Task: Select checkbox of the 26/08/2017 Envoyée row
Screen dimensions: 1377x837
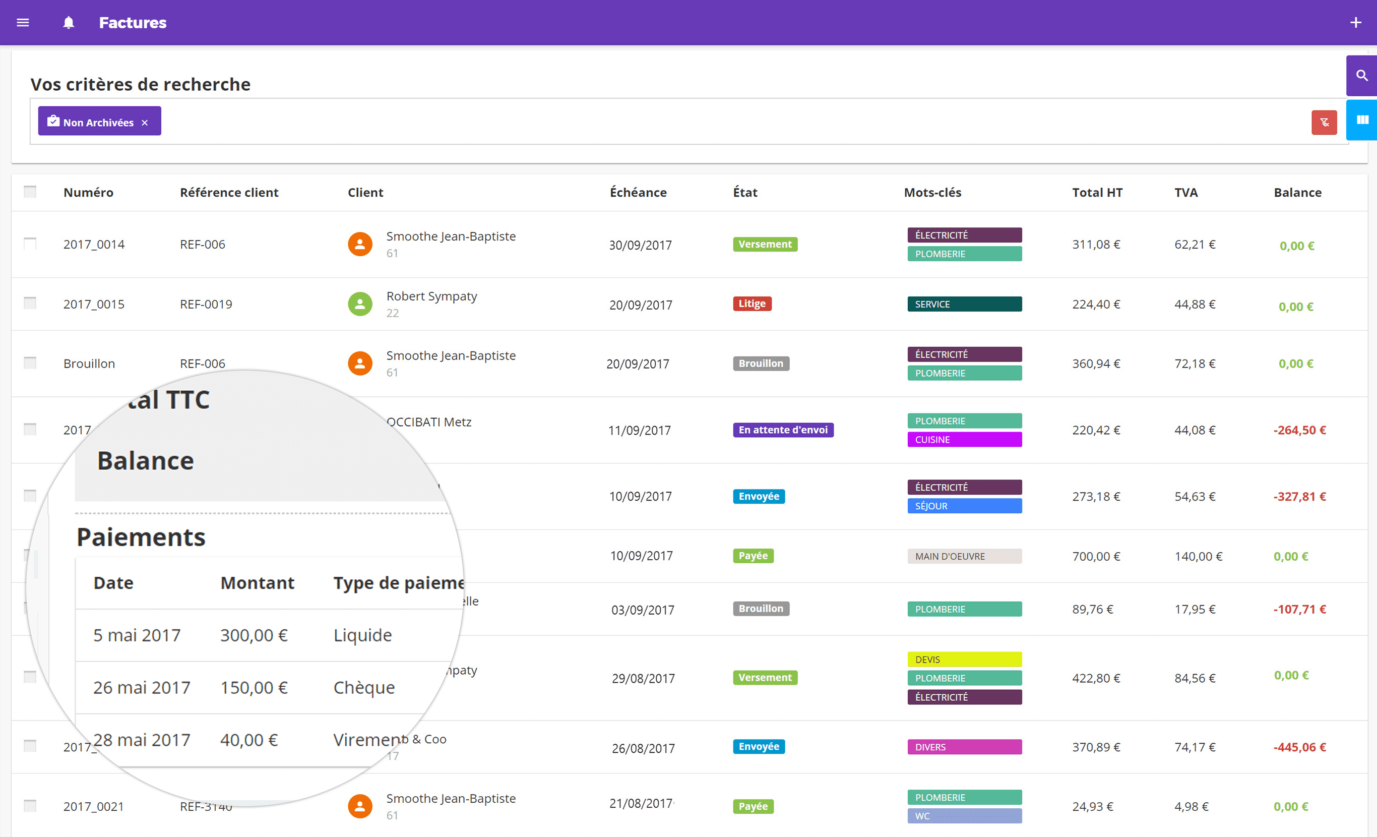Action: pyautogui.click(x=30, y=746)
